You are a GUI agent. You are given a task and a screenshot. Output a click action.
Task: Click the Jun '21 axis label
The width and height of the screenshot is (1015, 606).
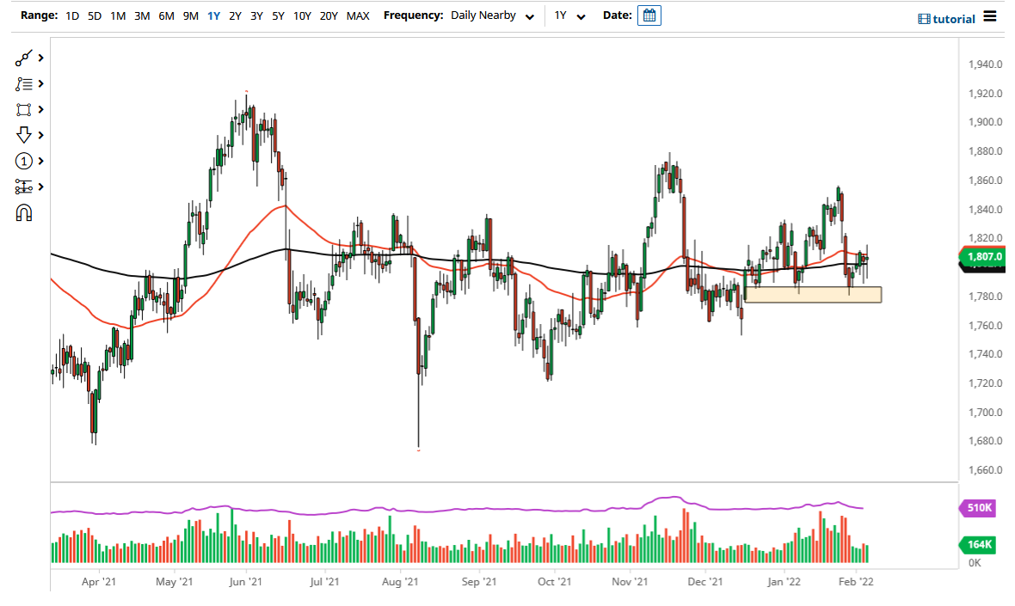[246, 581]
